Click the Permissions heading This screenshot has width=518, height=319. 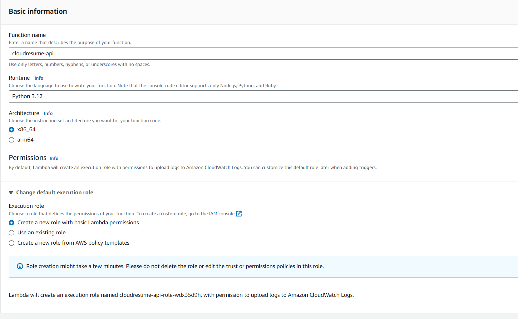click(x=27, y=157)
